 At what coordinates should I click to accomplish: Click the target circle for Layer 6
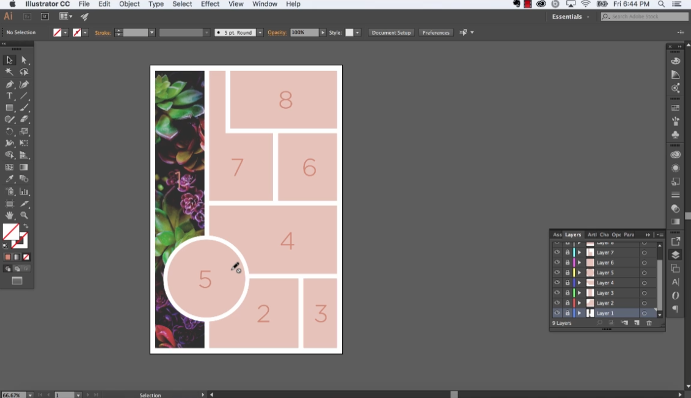pos(645,263)
